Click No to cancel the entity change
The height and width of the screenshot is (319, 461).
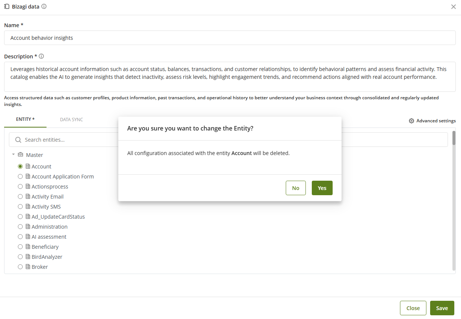click(295, 188)
